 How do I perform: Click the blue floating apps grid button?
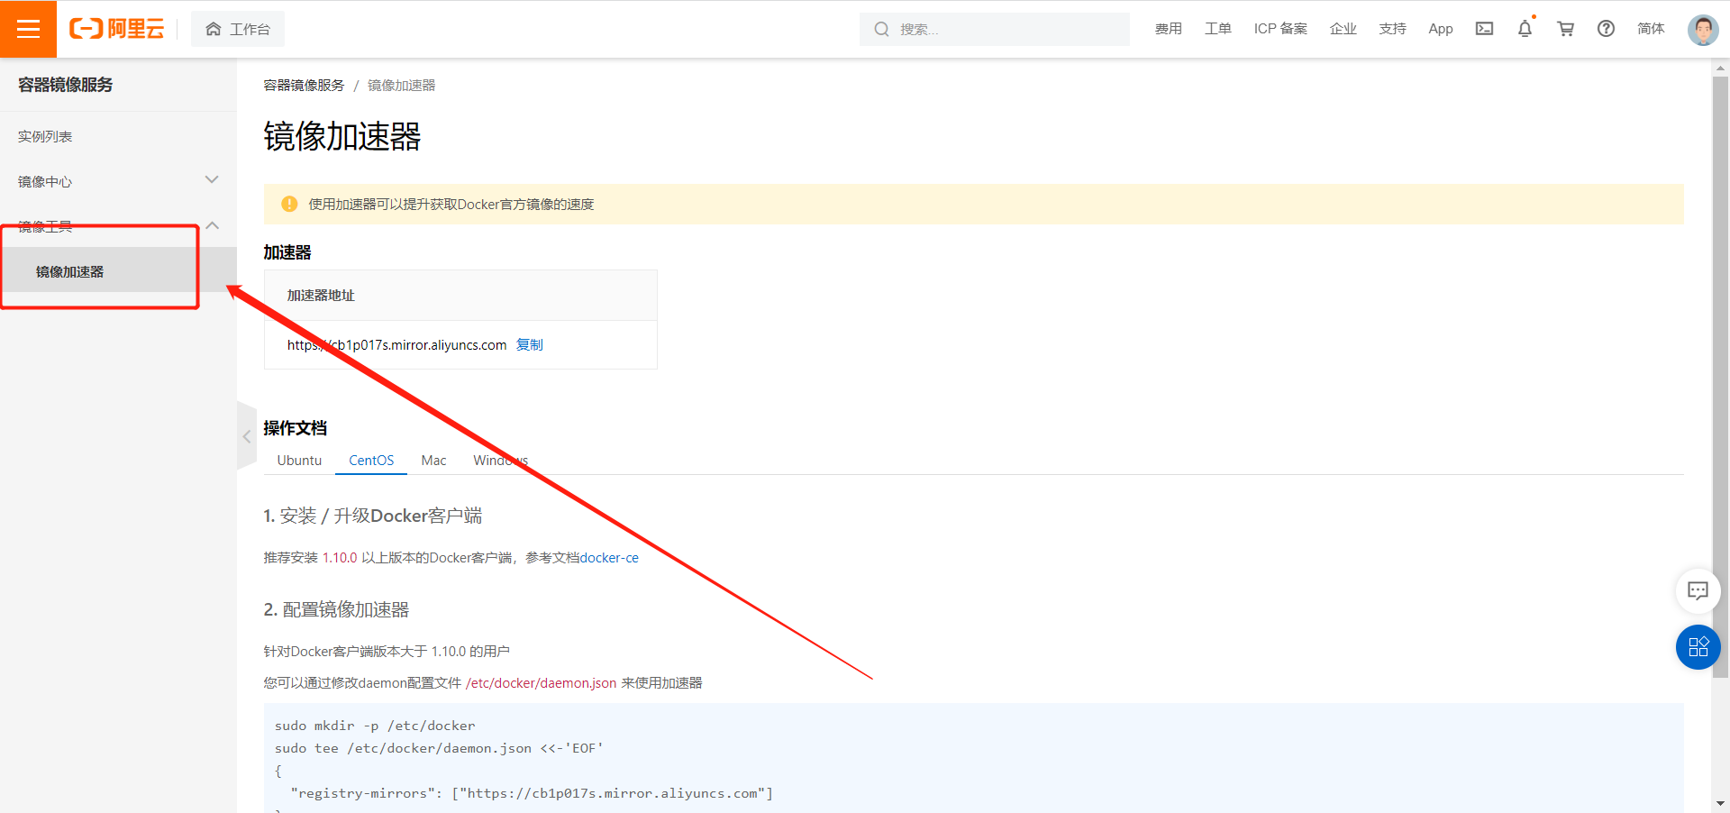click(1698, 647)
